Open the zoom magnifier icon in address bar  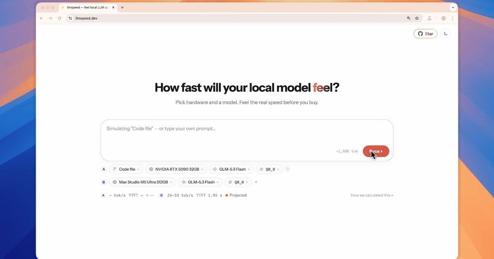click(409, 18)
